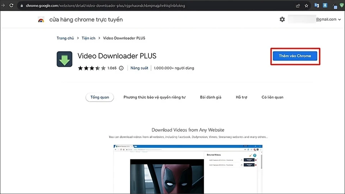Click Download Videos from Any Website caption
The height and width of the screenshot is (194, 345).
click(188, 130)
